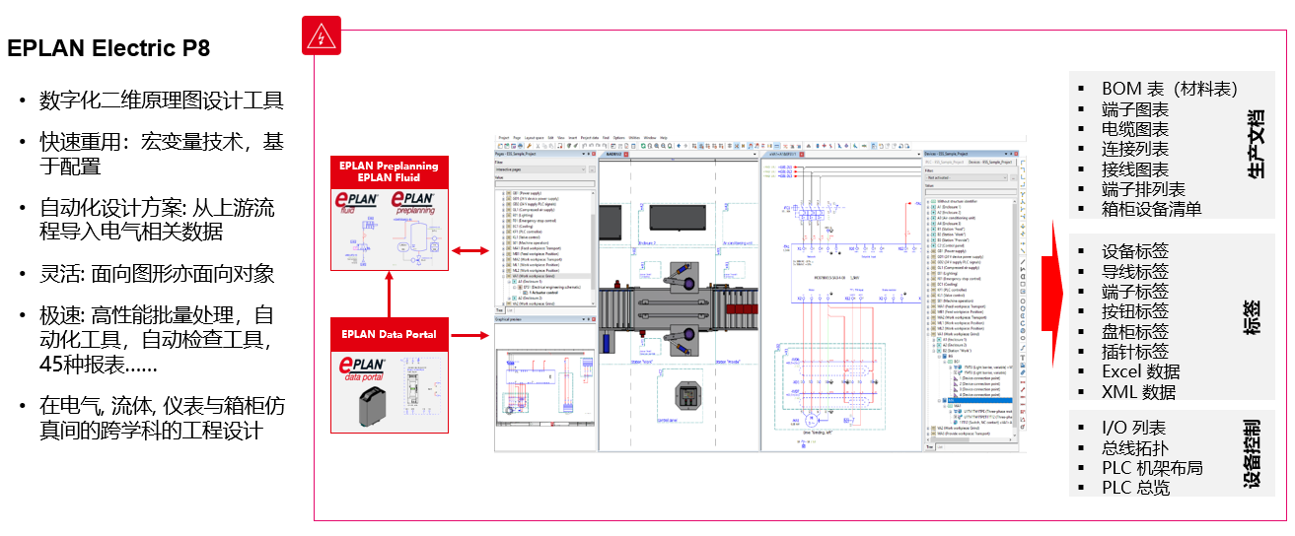Select Without structure identifier device node
1295x536 pixels.
pyautogui.click(x=958, y=201)
